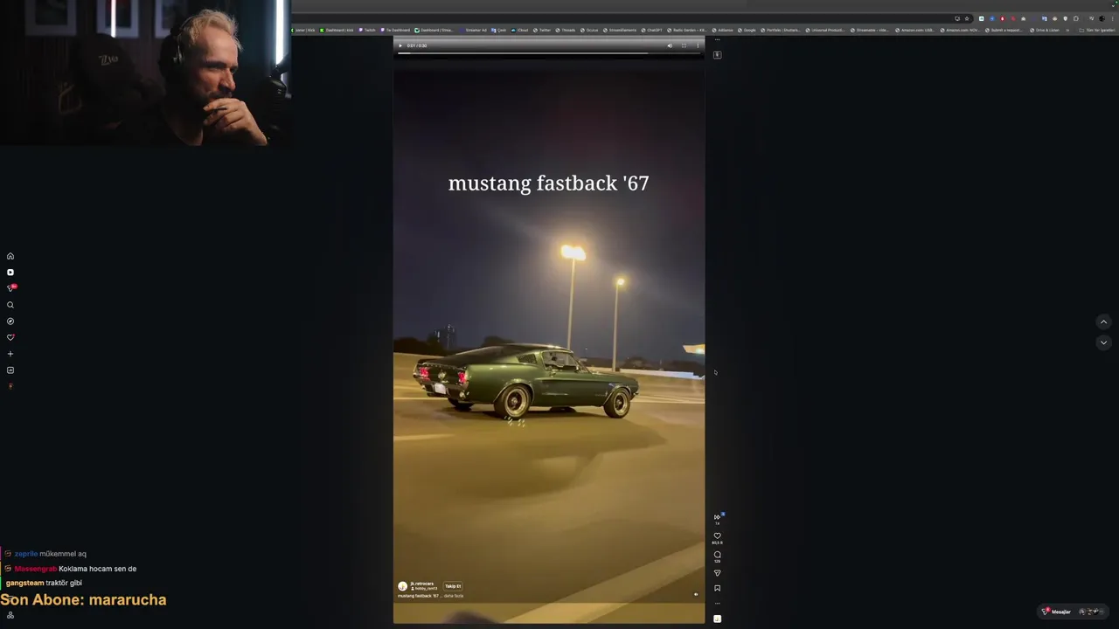Share the reel via paper-plane icon

(717, 573)
